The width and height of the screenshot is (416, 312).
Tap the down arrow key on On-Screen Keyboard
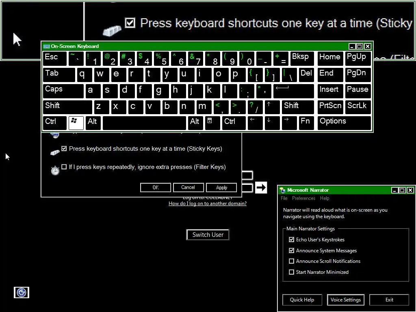(x=272, y=123)
